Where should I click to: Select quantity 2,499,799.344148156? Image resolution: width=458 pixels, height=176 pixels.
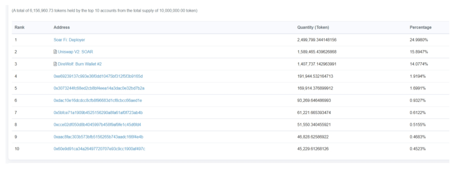point(317,40)
